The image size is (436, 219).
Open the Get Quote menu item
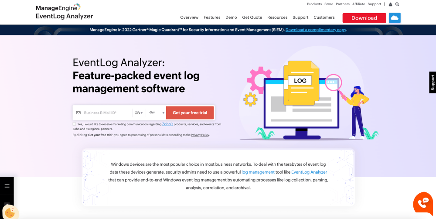coord(252,17)
